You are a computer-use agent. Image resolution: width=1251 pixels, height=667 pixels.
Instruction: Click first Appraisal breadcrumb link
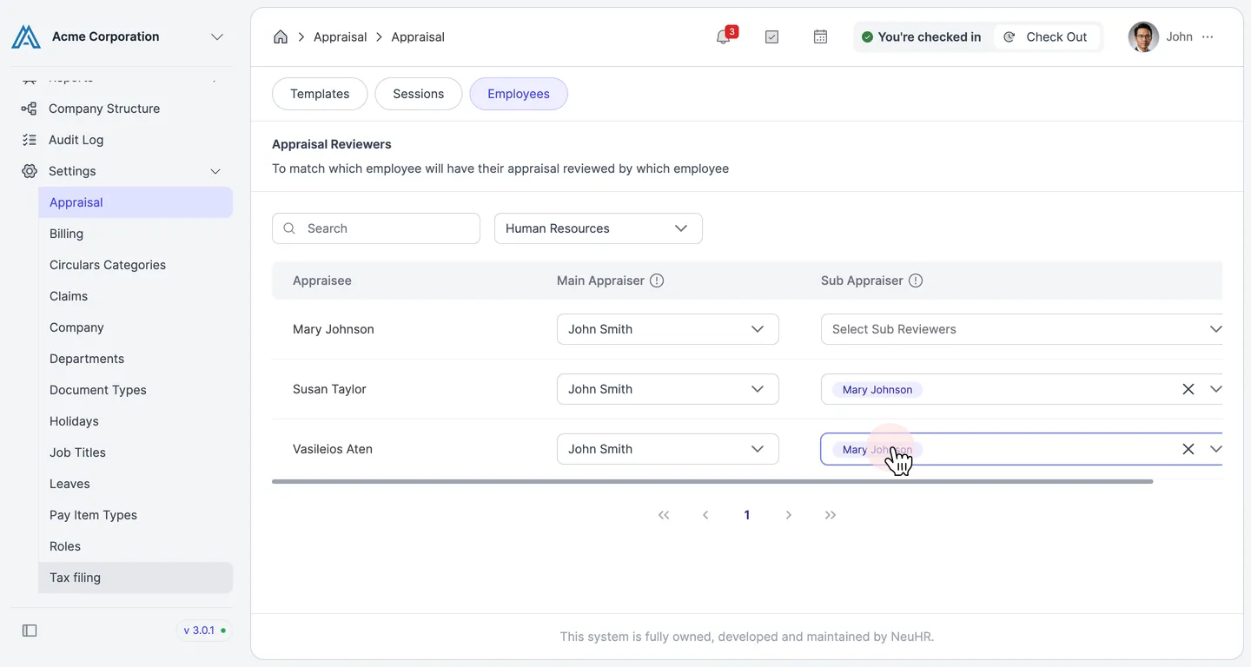point(340,36)
